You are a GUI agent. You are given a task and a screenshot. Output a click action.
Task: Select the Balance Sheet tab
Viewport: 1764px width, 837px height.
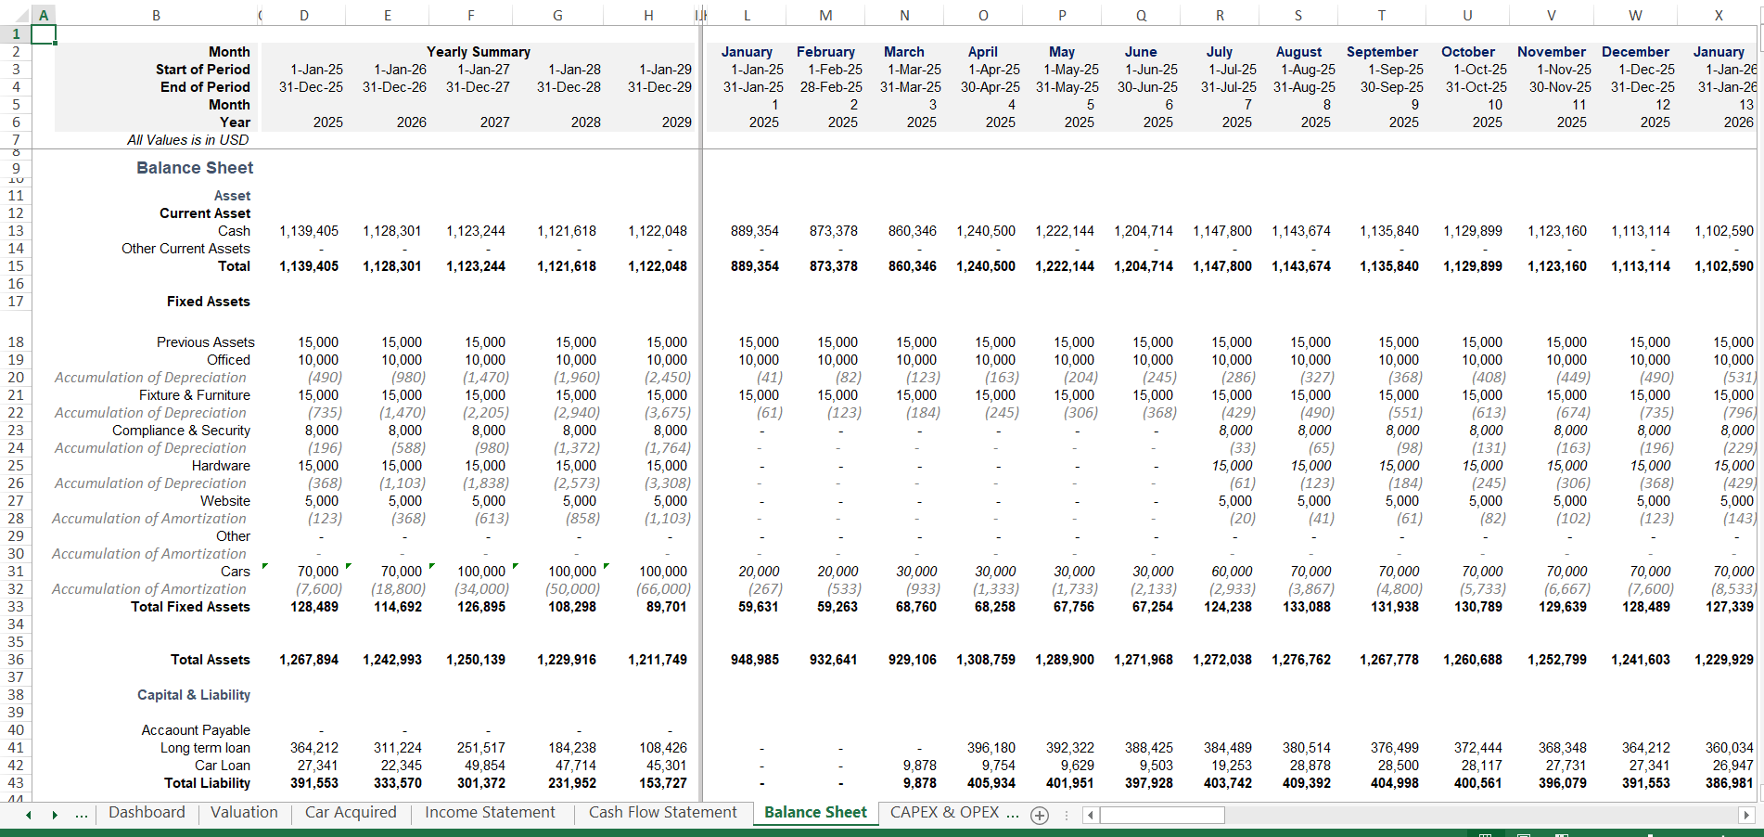coord(815,812)
